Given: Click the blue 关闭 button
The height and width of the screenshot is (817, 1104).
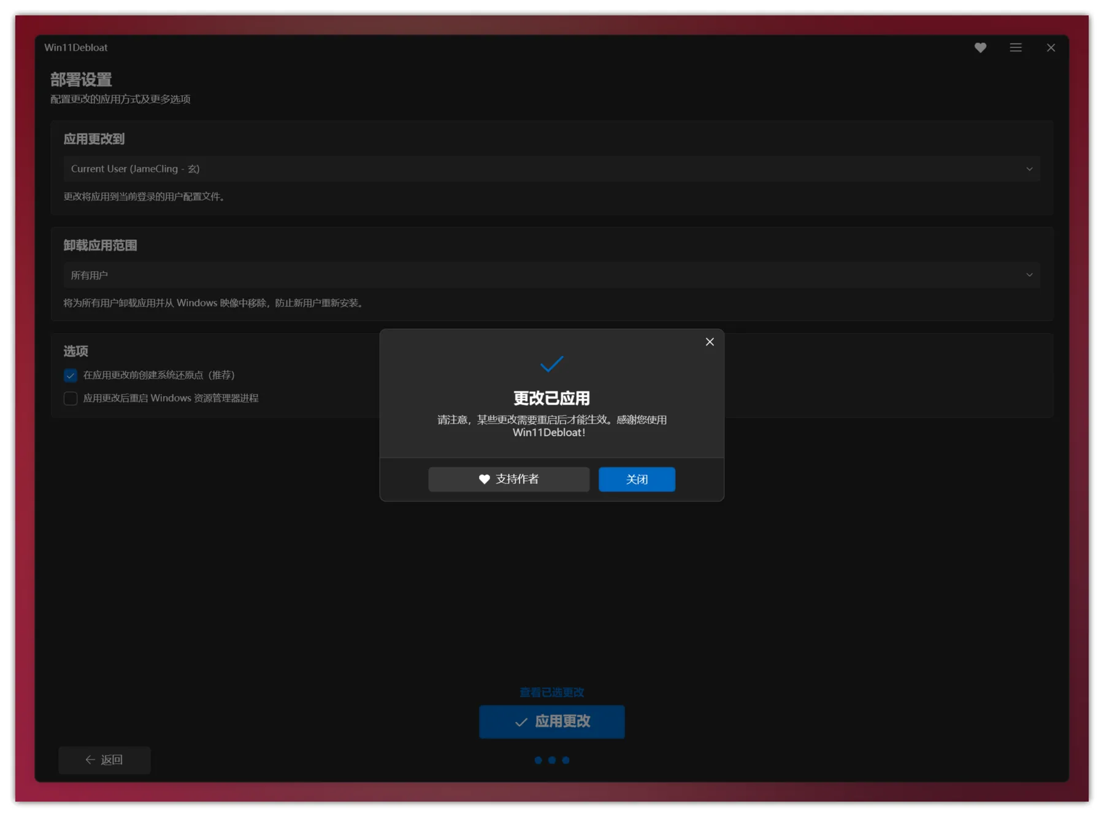Looking at the screenshot, I should (637, 479).
